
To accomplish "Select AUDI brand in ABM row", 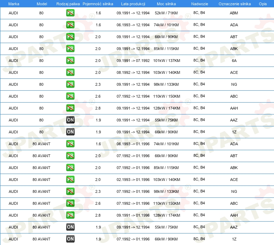I will point(13,13).
